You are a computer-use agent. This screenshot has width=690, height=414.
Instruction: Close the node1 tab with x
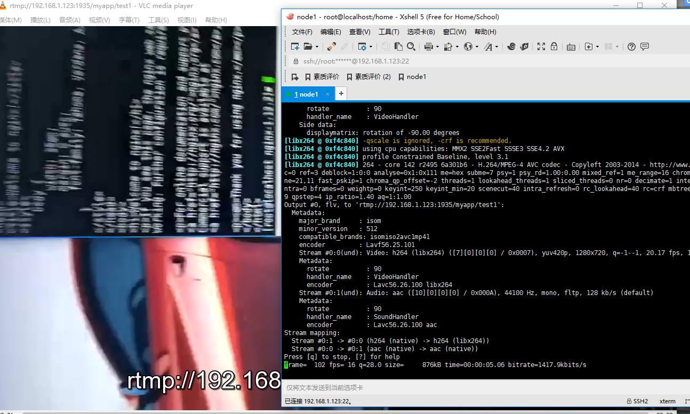[328, 94]
